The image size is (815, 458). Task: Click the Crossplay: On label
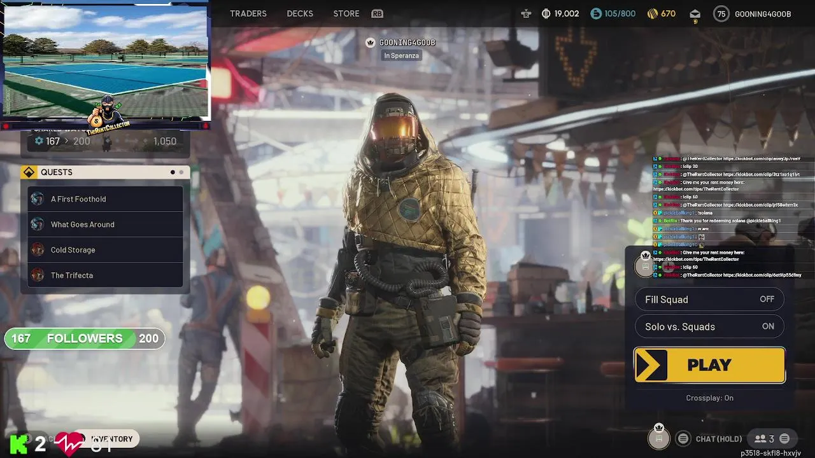[709, 398]
